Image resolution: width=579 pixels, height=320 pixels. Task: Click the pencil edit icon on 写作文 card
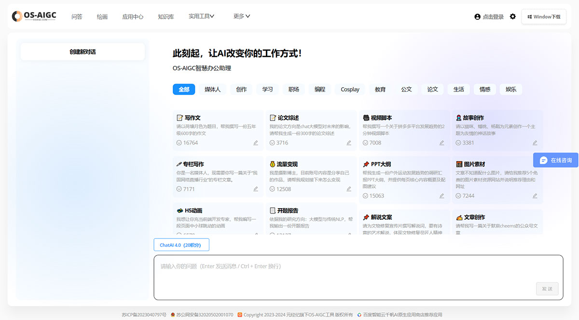click(x=255, y=143)
